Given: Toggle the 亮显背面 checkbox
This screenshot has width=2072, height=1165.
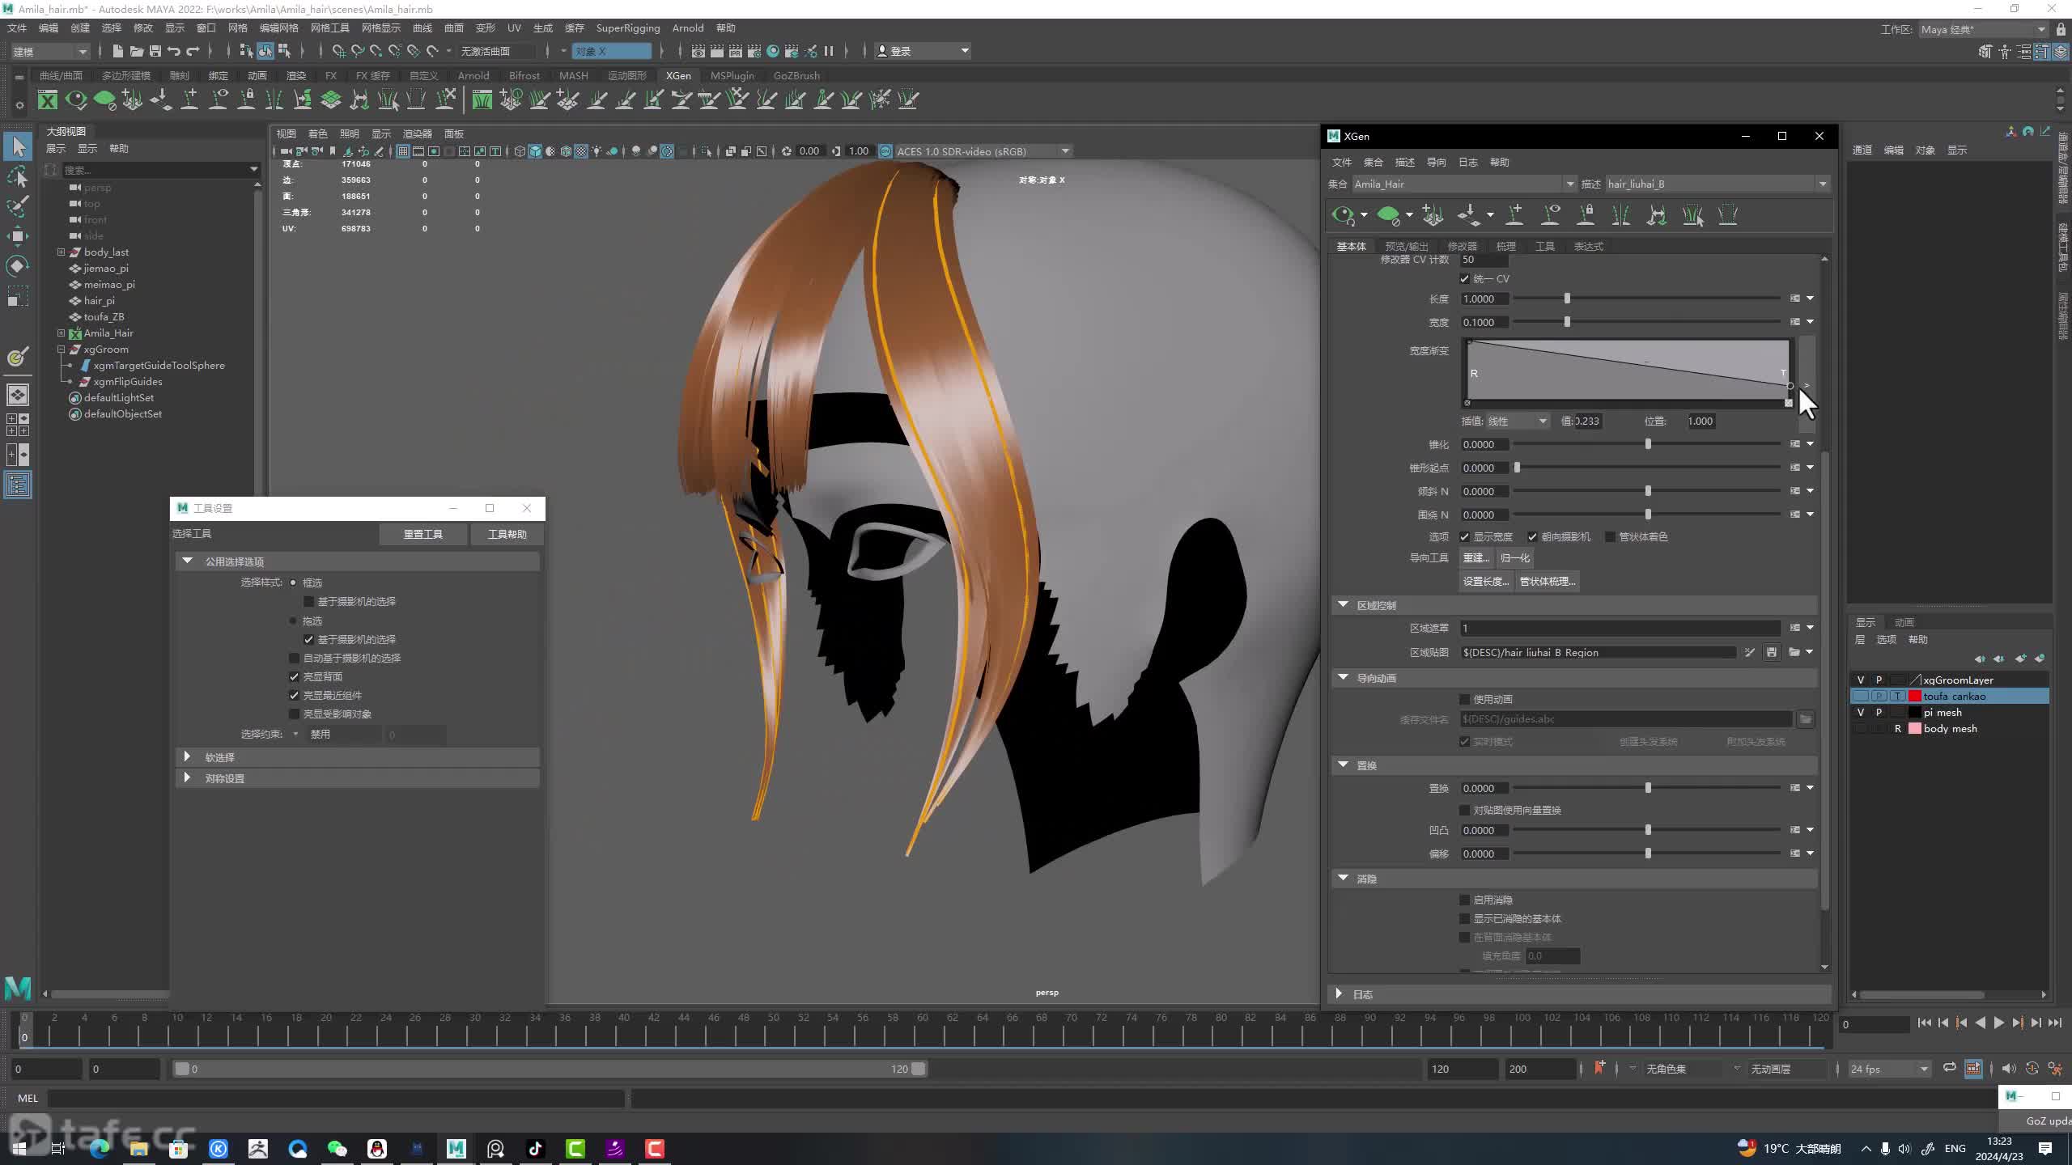Looking at the screenshot, I should coord(295,677).
